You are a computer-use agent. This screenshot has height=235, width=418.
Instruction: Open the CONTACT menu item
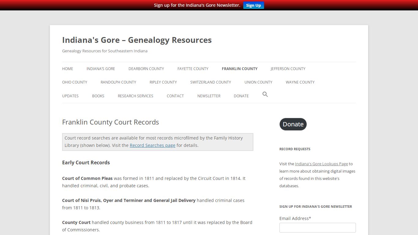click(x=175, y=96)
